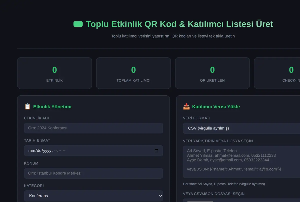300x202 pixels.
Task: Click the inbox icon beside Katılımcı Verisi Yükle
Action: coord(186,107)
